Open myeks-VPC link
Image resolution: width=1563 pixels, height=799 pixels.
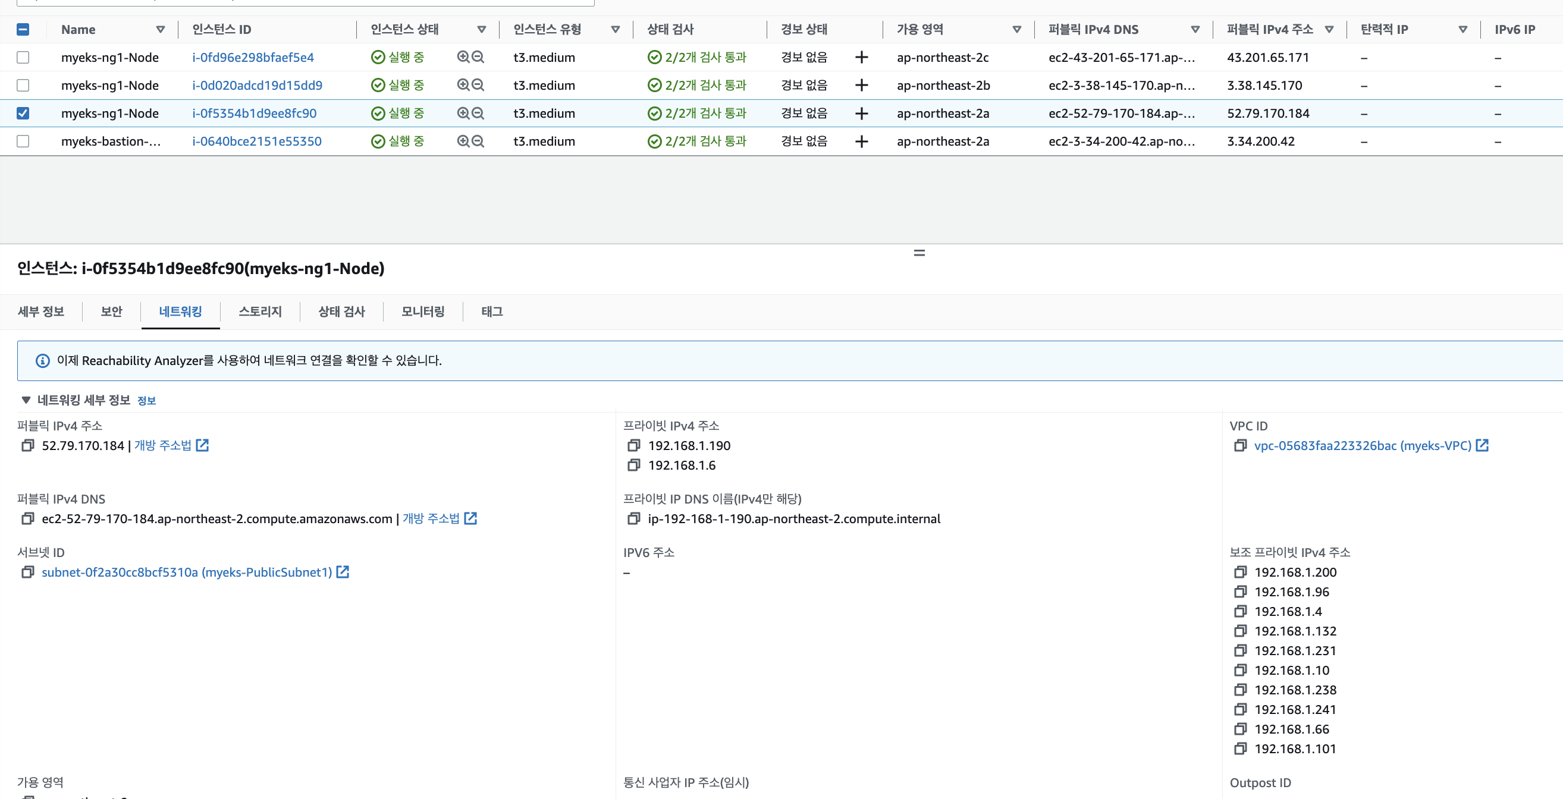point(1363,446)
